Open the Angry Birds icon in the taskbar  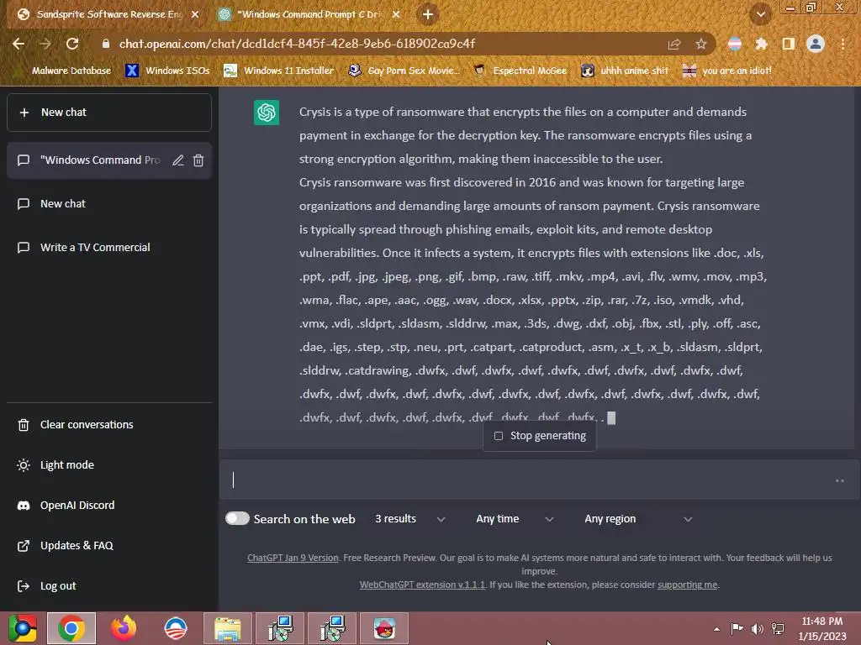tap(384, 628)
